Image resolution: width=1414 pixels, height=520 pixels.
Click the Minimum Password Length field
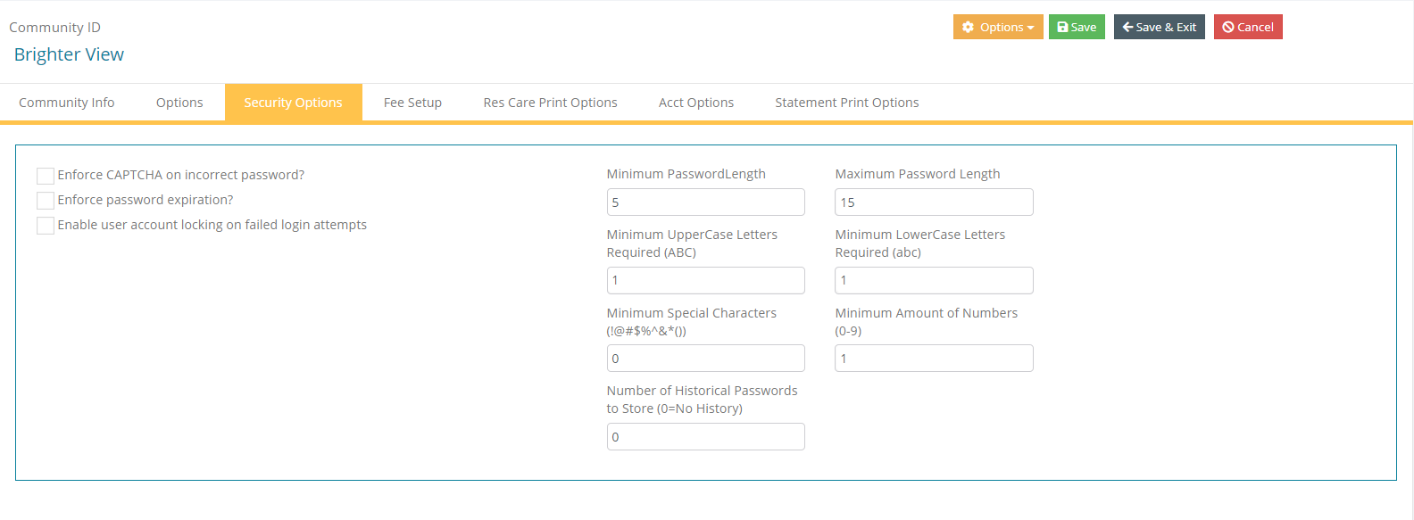[705, 202]
